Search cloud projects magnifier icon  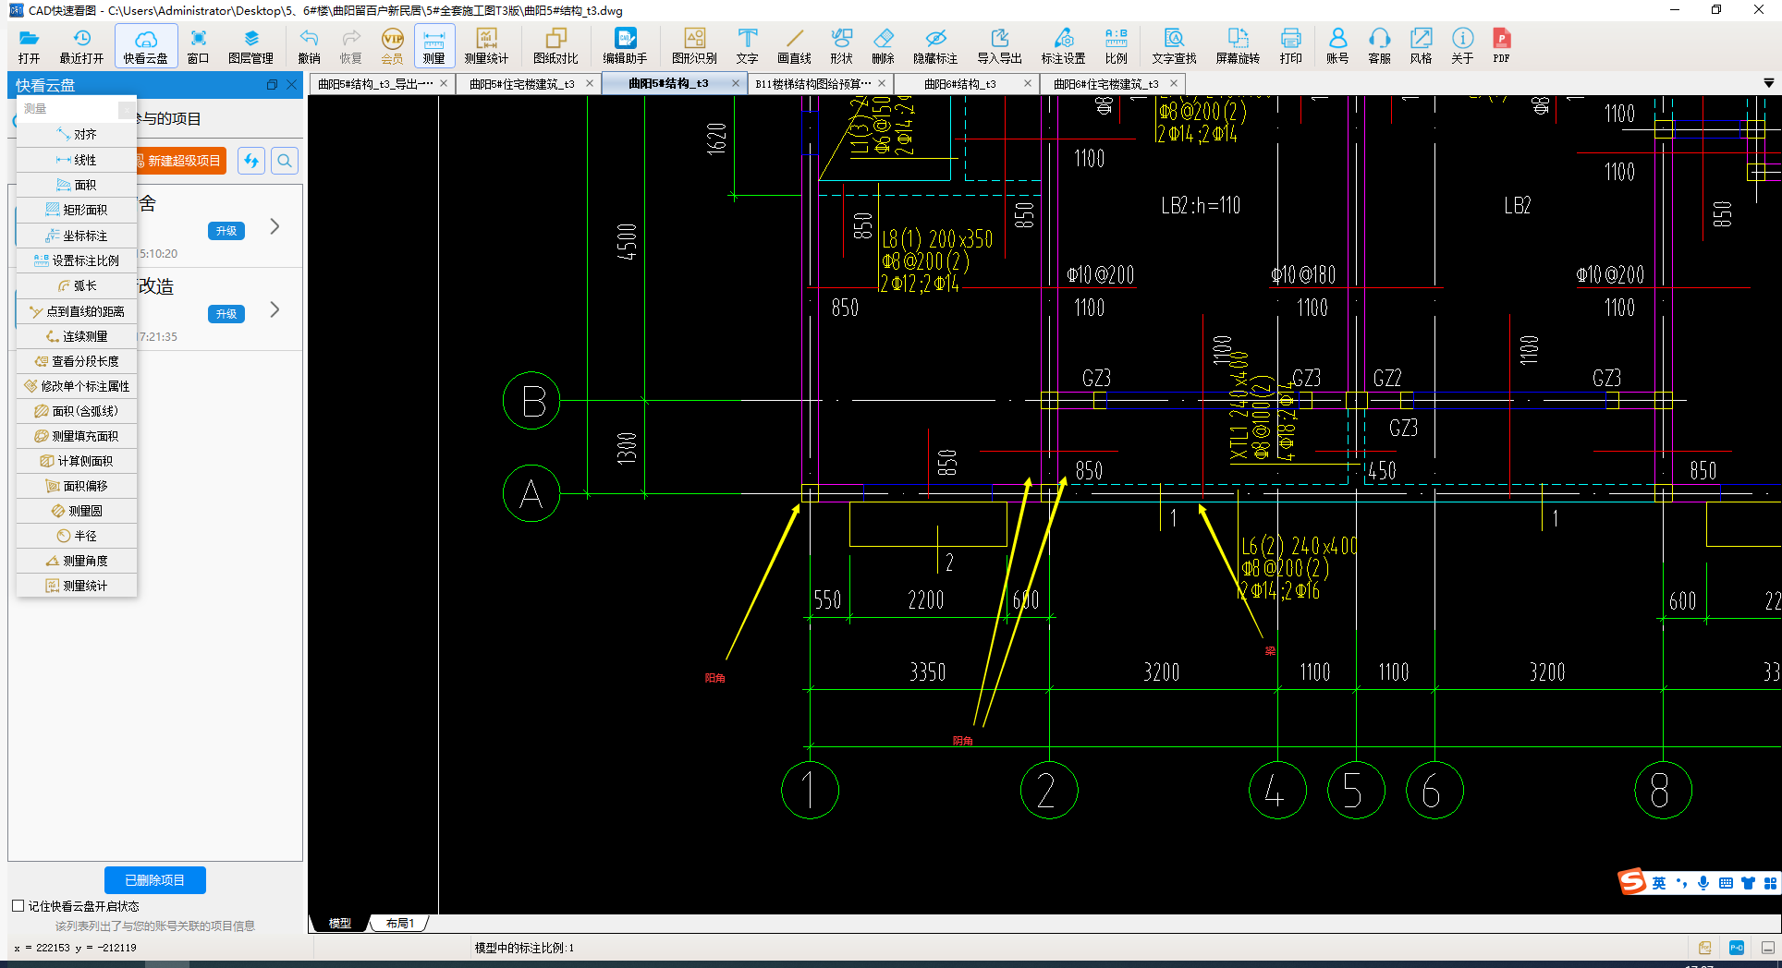point(285,161)
